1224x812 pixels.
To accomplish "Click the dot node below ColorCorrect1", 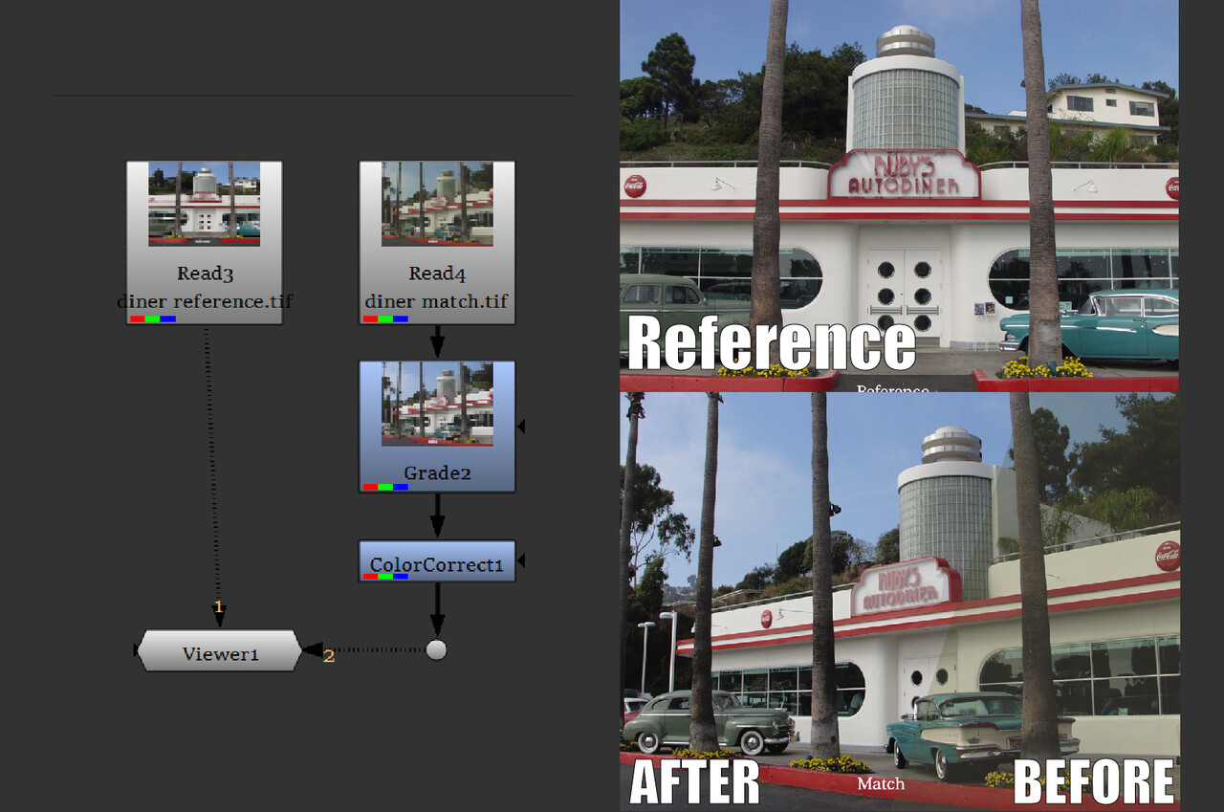I will [436, 650].
